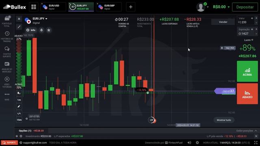Click the :27 countdown timeline marker

click(152, 120)
